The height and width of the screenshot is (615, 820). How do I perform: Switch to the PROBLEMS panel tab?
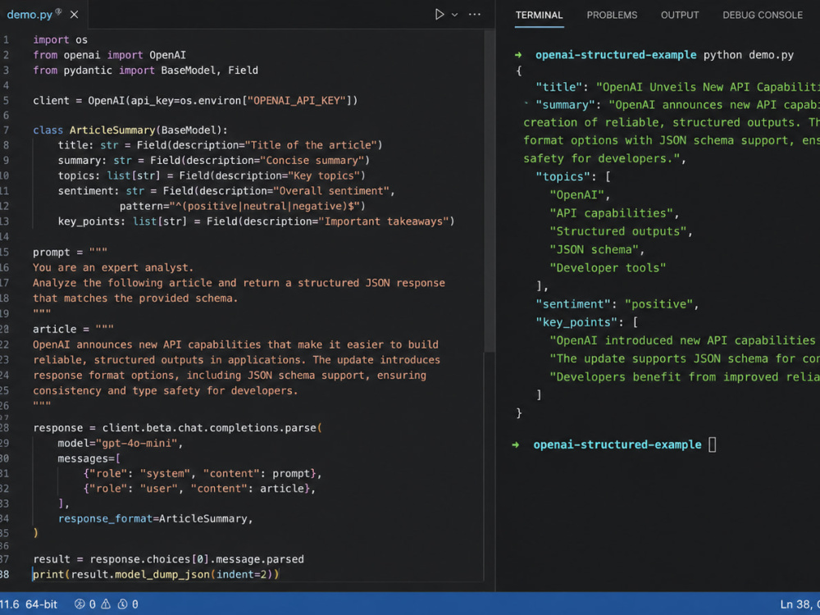[612, 15]
